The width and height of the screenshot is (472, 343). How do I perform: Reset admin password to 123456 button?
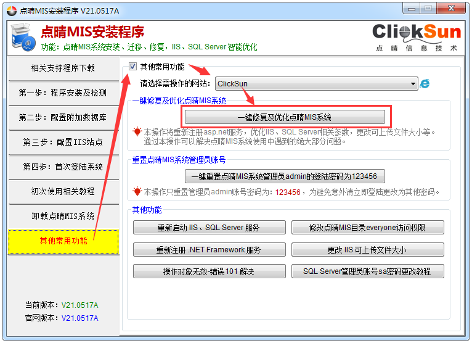285,176
